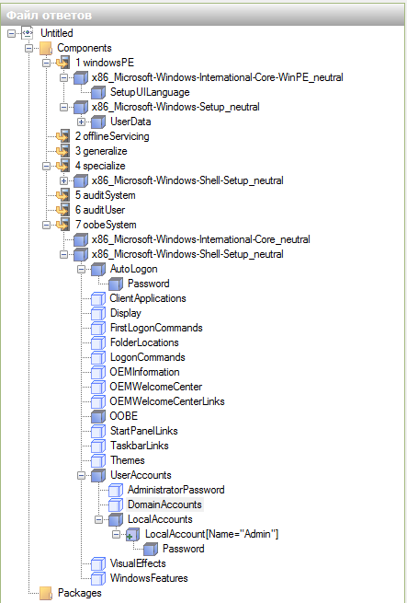Click the Файл ответов panel header
407x603 pixels.
tap(204, 16)
